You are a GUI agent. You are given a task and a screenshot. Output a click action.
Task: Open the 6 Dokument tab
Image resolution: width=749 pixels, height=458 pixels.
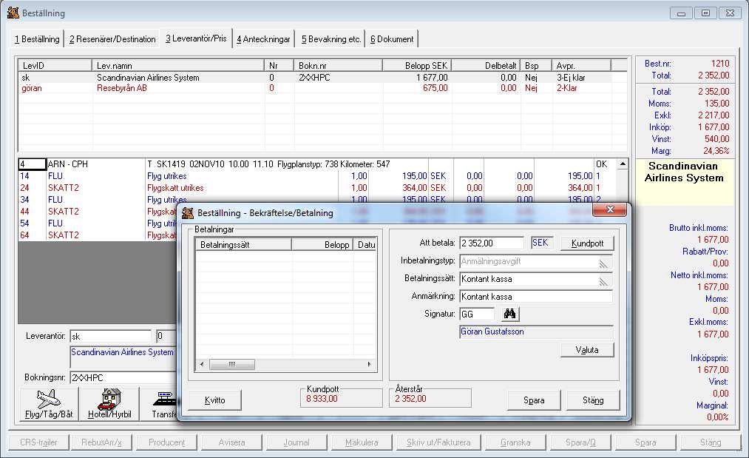392,39
